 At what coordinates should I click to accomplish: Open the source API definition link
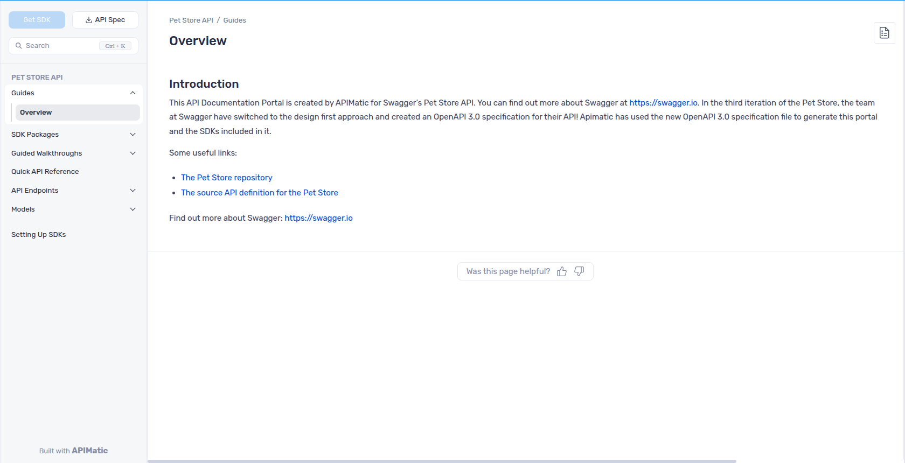point(259,193)
